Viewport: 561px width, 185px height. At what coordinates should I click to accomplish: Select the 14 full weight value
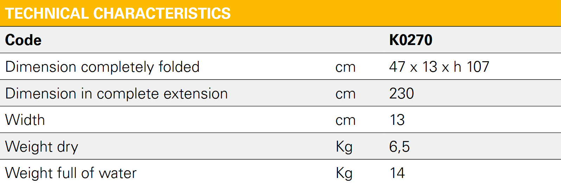click(397, 173)
